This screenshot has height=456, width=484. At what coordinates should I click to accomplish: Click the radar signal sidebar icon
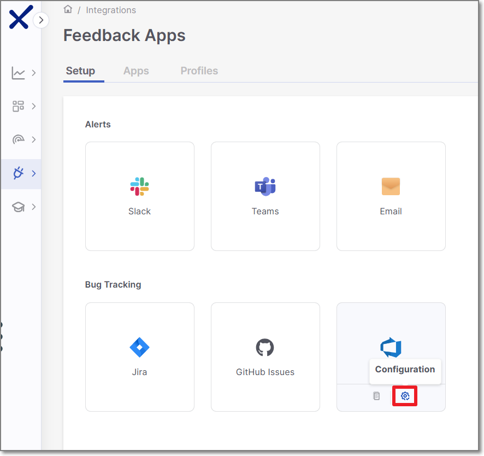click(x=19, y=139)
